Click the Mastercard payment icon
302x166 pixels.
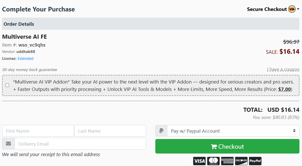tap(213, 161)
